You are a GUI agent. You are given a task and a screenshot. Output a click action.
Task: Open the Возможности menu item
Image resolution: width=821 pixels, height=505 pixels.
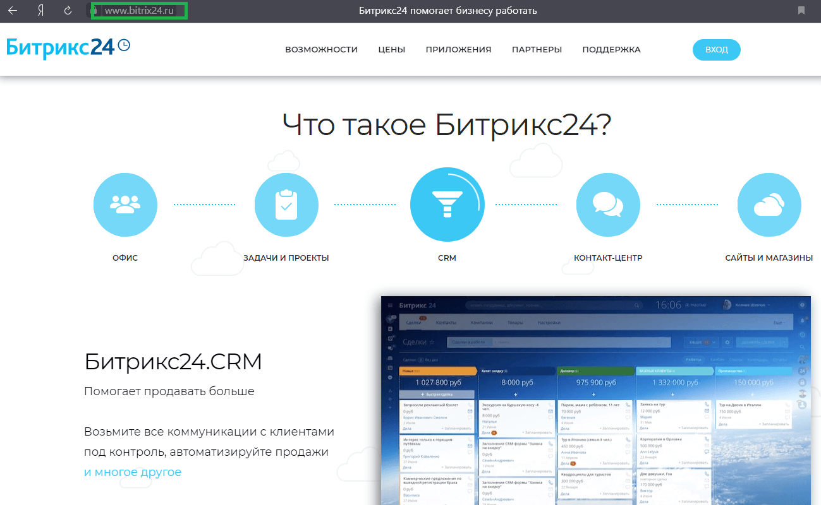click(321, 50)
